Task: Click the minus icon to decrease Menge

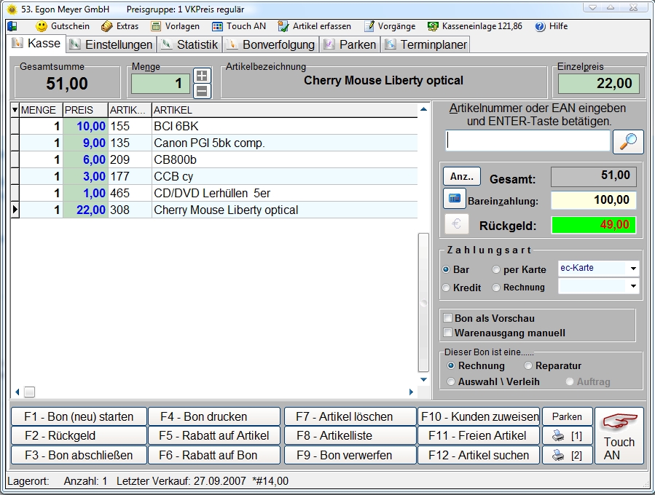Action: coord(202,91)
